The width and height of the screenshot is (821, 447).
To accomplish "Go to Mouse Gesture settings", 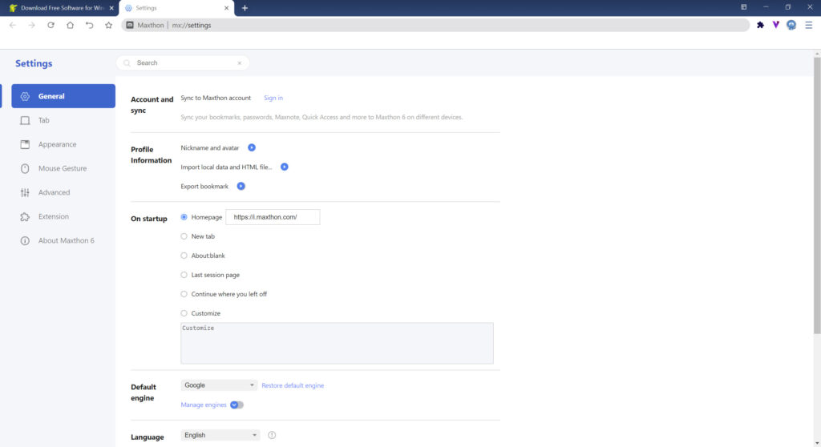I will [62, 168].
